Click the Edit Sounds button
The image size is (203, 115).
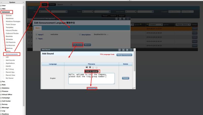[x=78, y=45]
